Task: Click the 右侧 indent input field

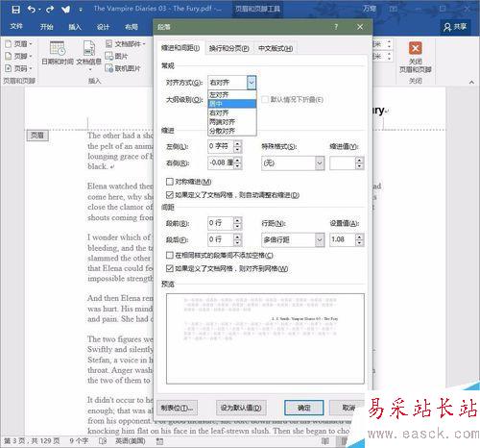Action: (x=221, y=162)
